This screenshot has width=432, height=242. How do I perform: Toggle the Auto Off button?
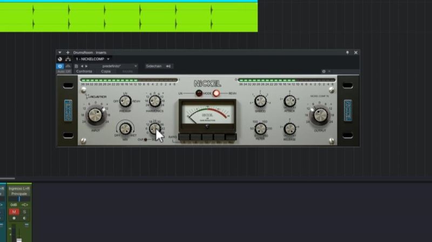point(64,72)
